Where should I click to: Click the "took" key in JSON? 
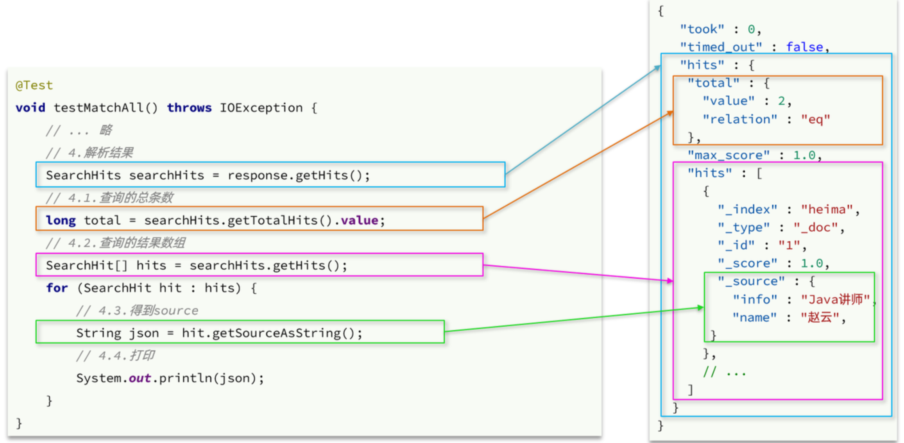tap(702, 29)
